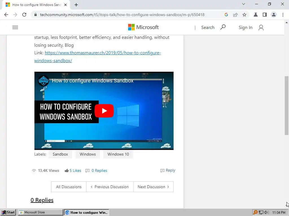Click the video channel avatar
289x216 pixels.
tap(43, 81)
